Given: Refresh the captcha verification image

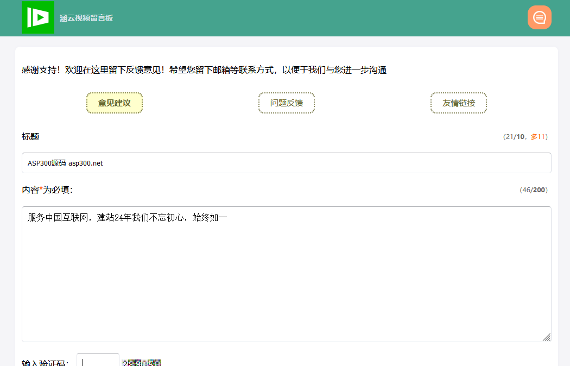Looking at the screenshot, I should pos(142,362).
